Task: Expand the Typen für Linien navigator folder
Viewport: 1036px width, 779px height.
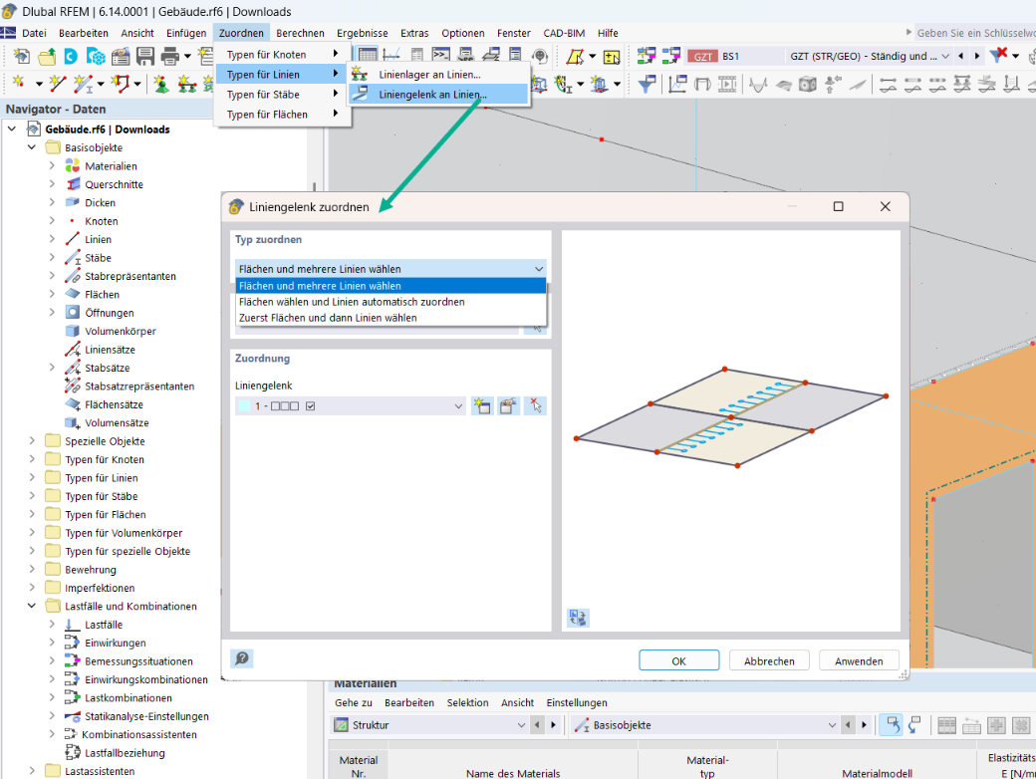Action: (x=32, y=478)
